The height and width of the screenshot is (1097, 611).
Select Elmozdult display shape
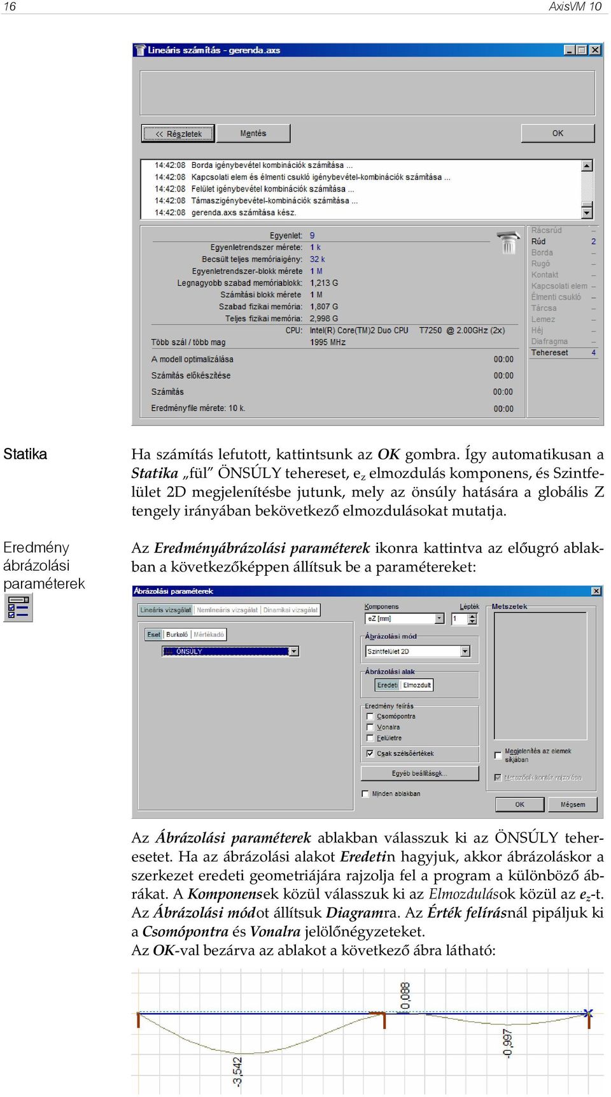pyautogui.click(x=418, y=685)
